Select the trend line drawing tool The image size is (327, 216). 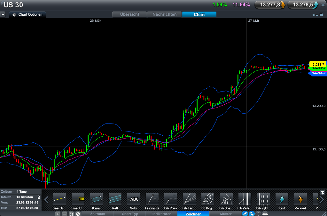(x=59, y=199)
